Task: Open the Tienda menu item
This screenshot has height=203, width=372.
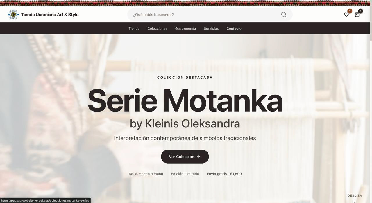Action: (134, 28)
